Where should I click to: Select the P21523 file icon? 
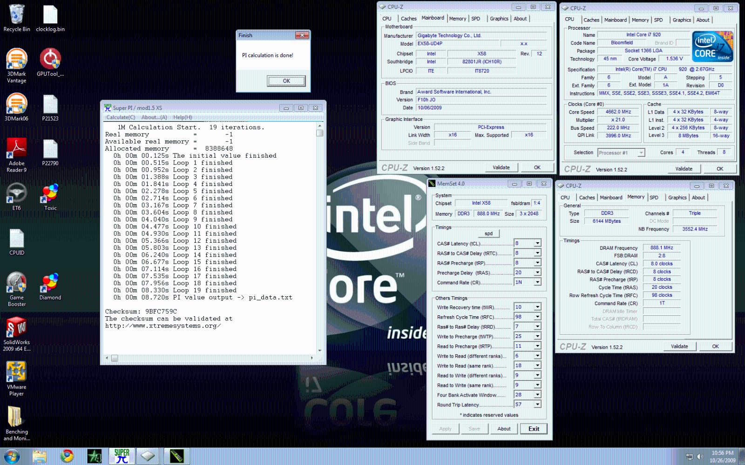[x=50, y=108]
